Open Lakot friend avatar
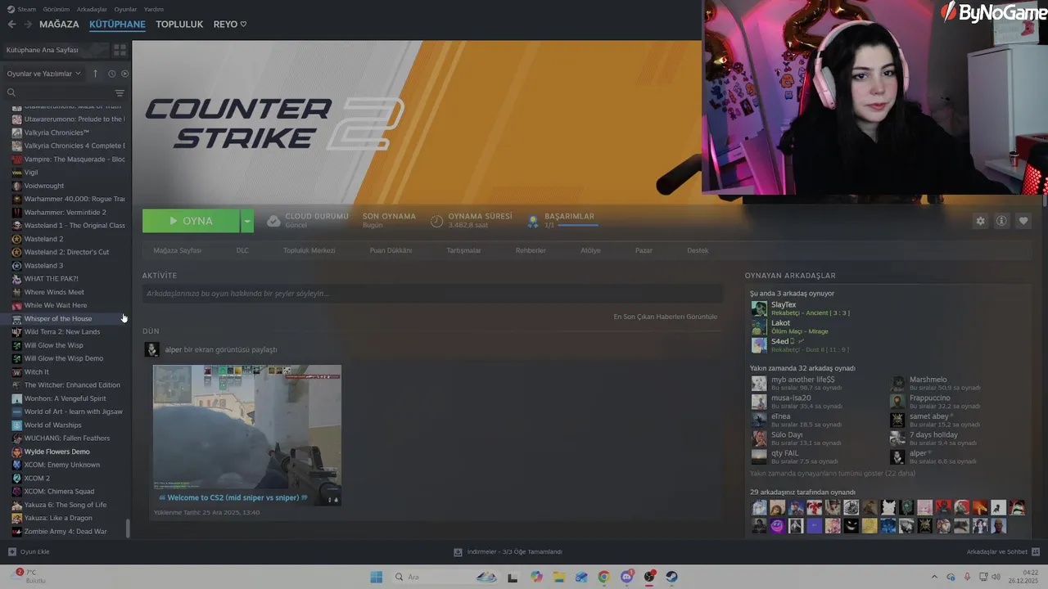The width and height of the screenshot is (1048, 589). tap(760, 327)
